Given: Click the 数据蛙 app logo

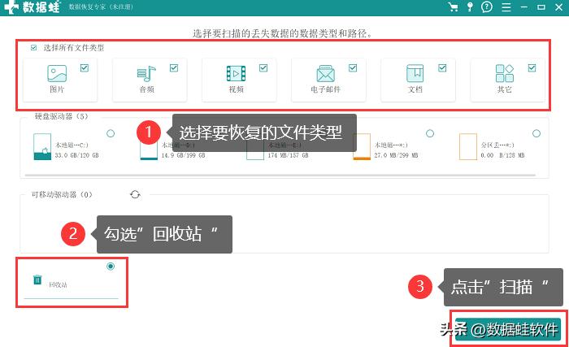Looking at the screenshot, I should (32, 7).
